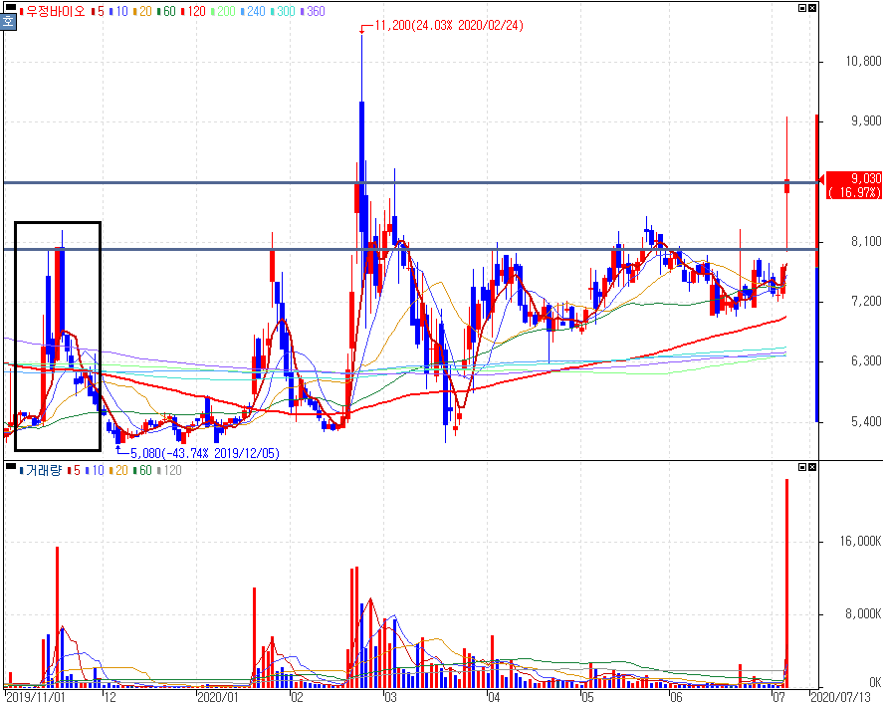Click the 07 month marker on time axis
883x705 pixels.
(778, 697)
